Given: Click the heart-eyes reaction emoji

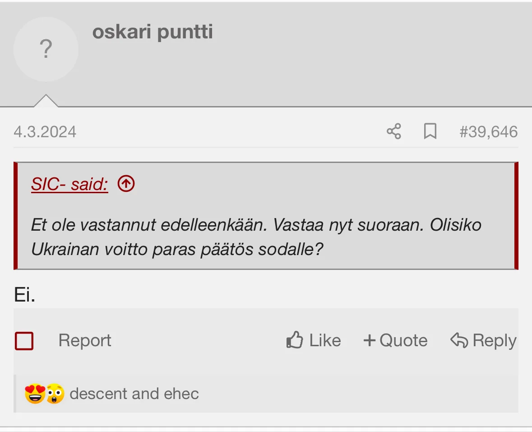Looking at the screenshot, I should click(x=34, y=394).
